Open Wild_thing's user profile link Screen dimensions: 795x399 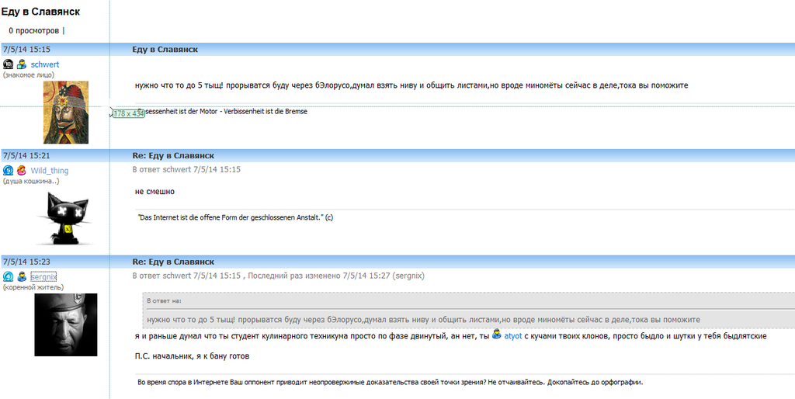[50, 171]
